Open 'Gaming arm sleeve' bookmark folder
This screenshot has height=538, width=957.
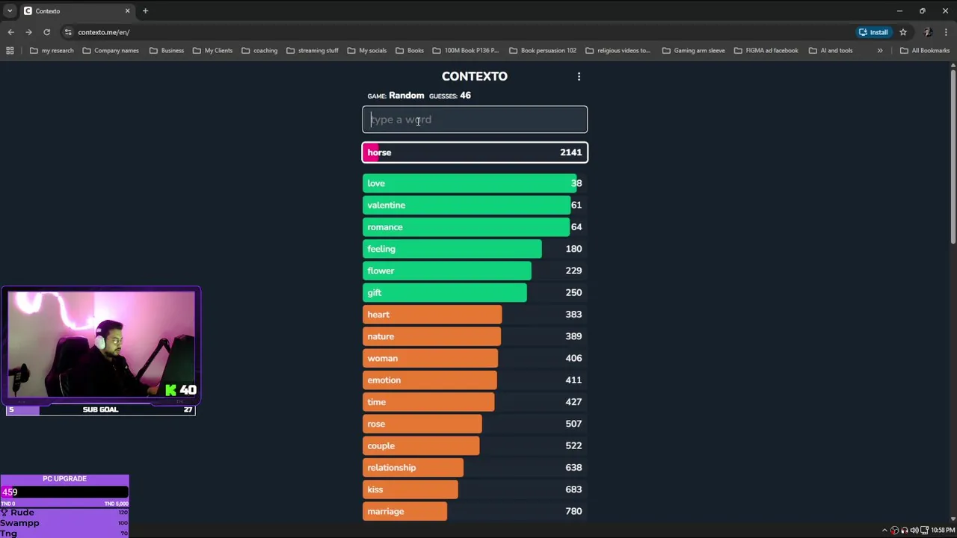click(693, 51)
